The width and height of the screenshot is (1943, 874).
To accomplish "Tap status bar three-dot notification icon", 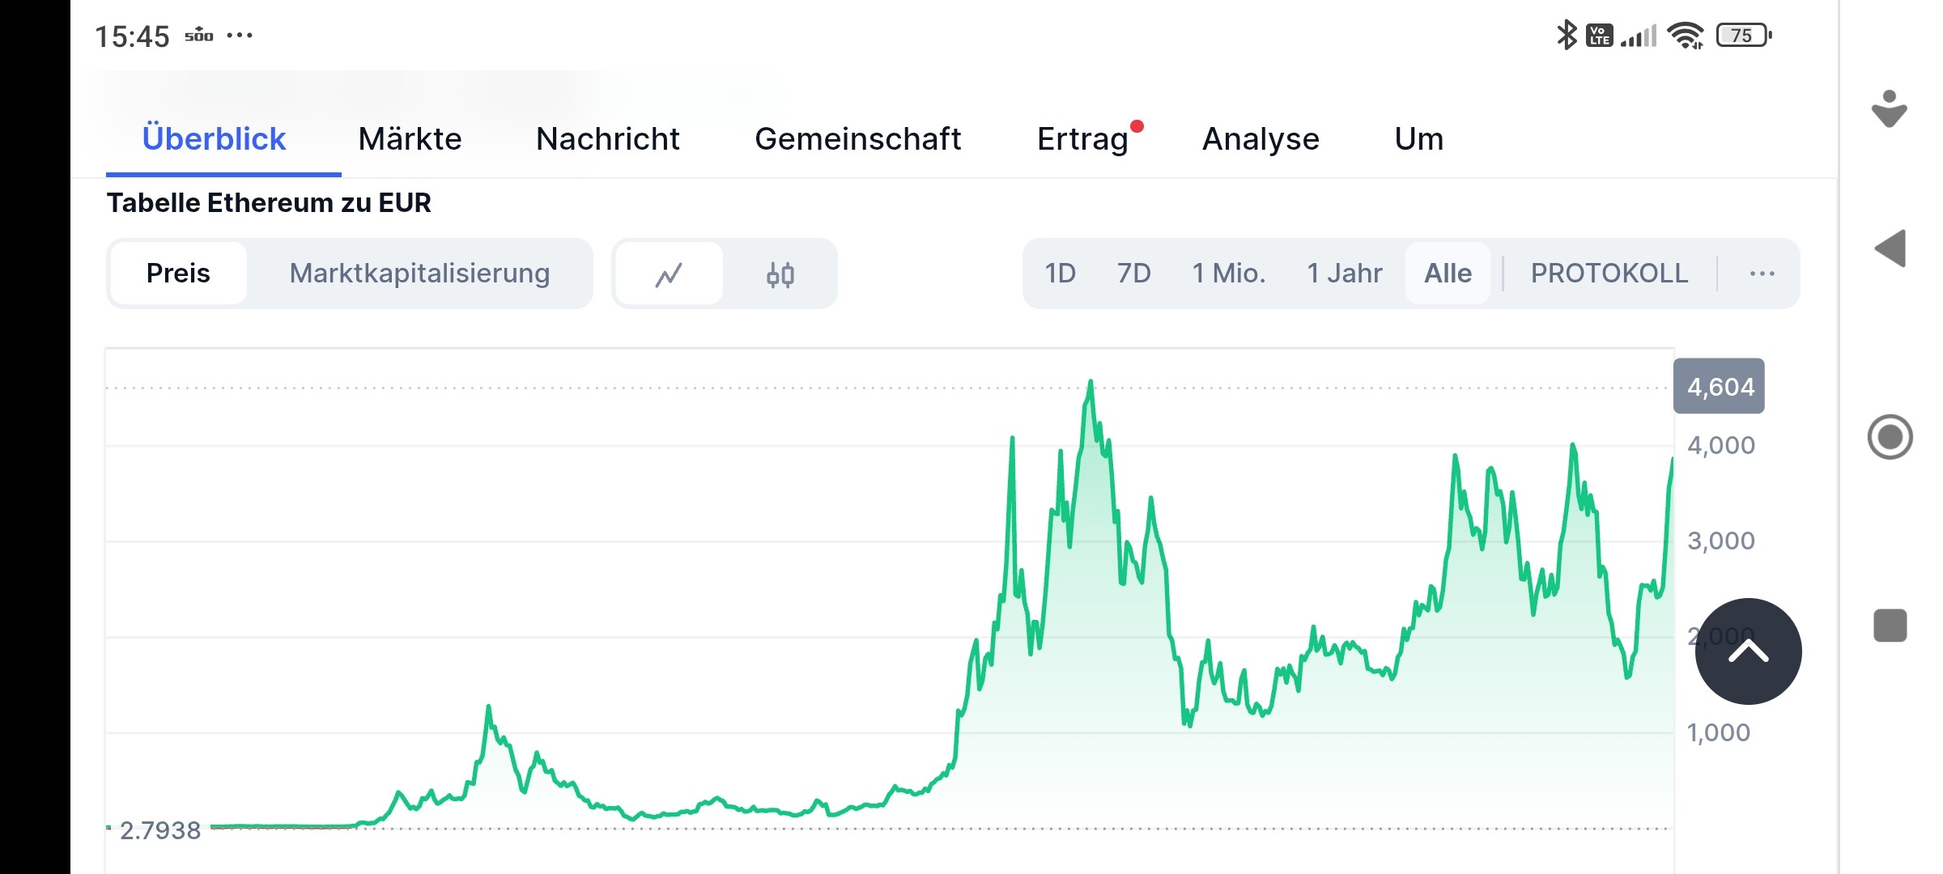I will point(240,35).
